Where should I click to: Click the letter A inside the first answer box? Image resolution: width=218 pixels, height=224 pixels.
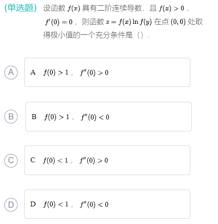33,72
